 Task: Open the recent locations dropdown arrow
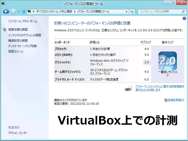pos(18,12)
